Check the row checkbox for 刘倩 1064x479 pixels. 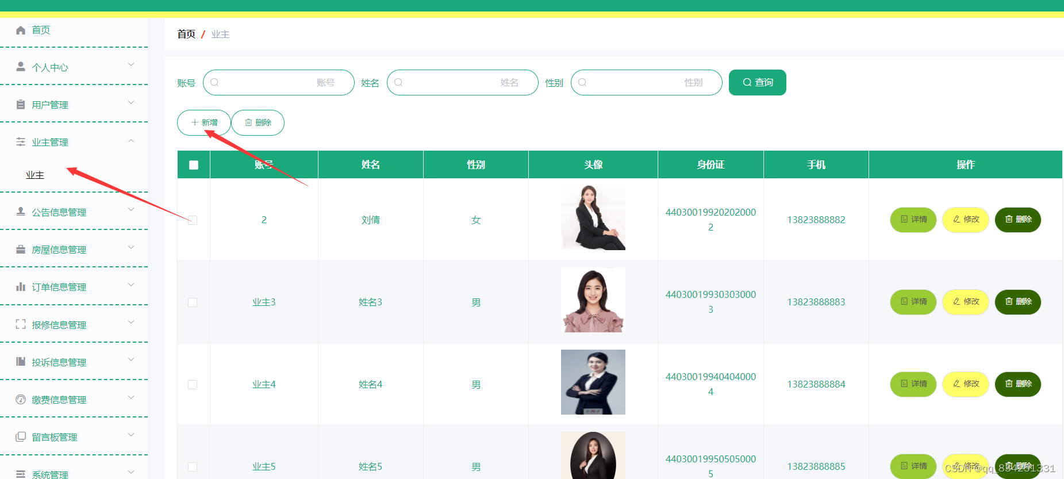193,220
